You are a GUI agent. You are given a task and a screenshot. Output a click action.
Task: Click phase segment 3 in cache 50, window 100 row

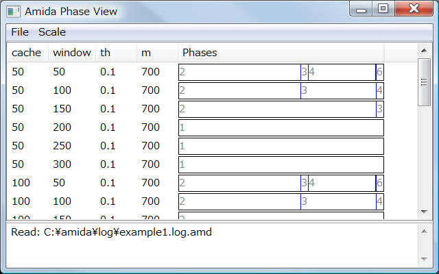click(337, 90)
